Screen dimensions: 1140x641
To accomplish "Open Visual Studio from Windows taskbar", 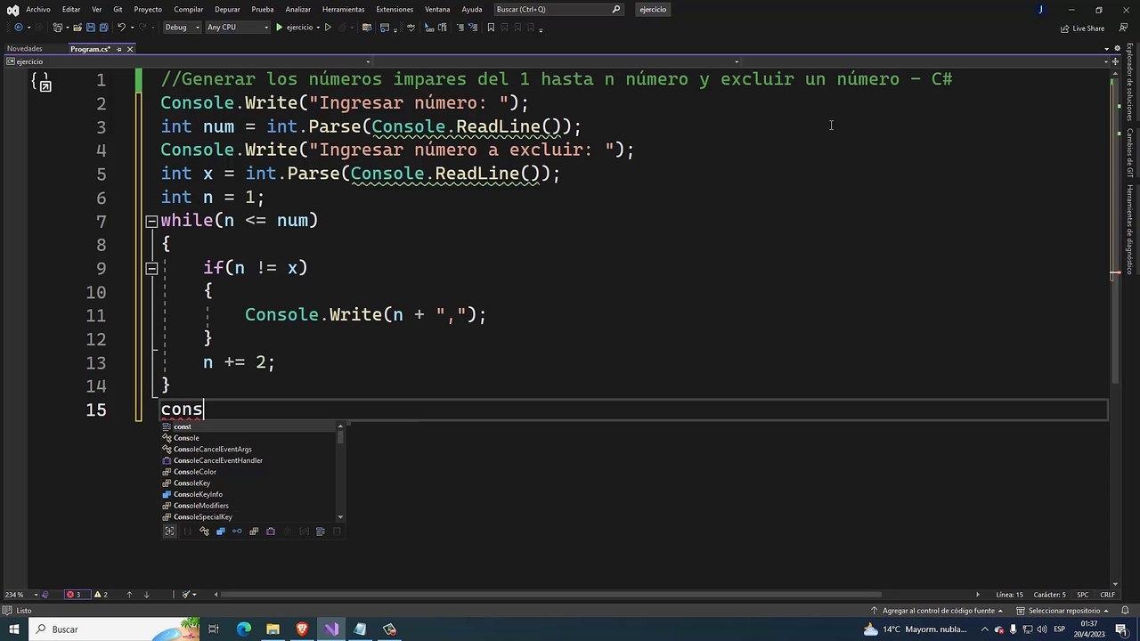I will (331, 629).
